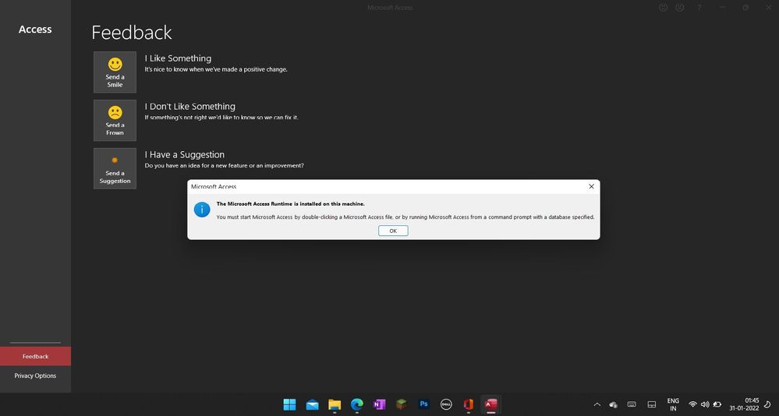Click the 'Microsoft Access Runtime is installed' text

pos(291,204)
